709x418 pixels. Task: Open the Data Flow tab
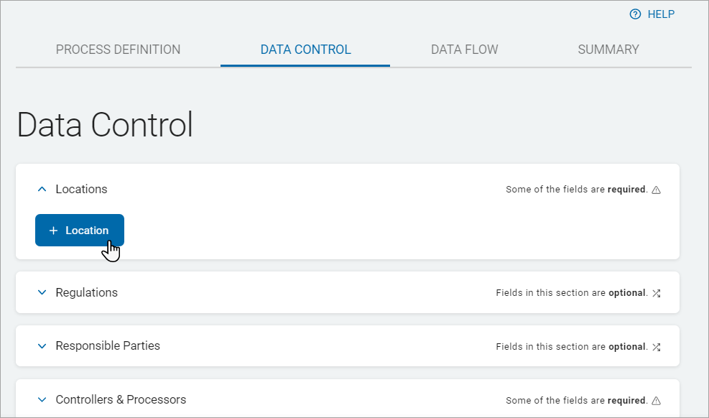pyautogui.click(x=464, y=50)
